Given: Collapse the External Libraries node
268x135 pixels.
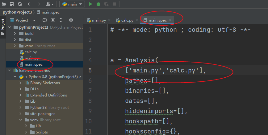Looking at the screenshot, I should click(9, 71).
